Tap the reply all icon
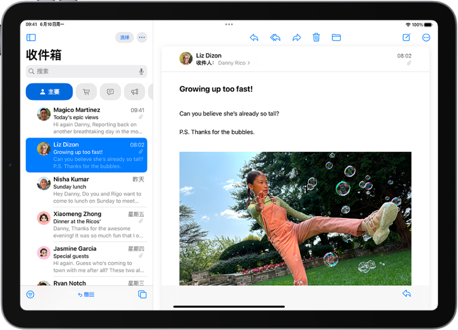 [275, 37]
